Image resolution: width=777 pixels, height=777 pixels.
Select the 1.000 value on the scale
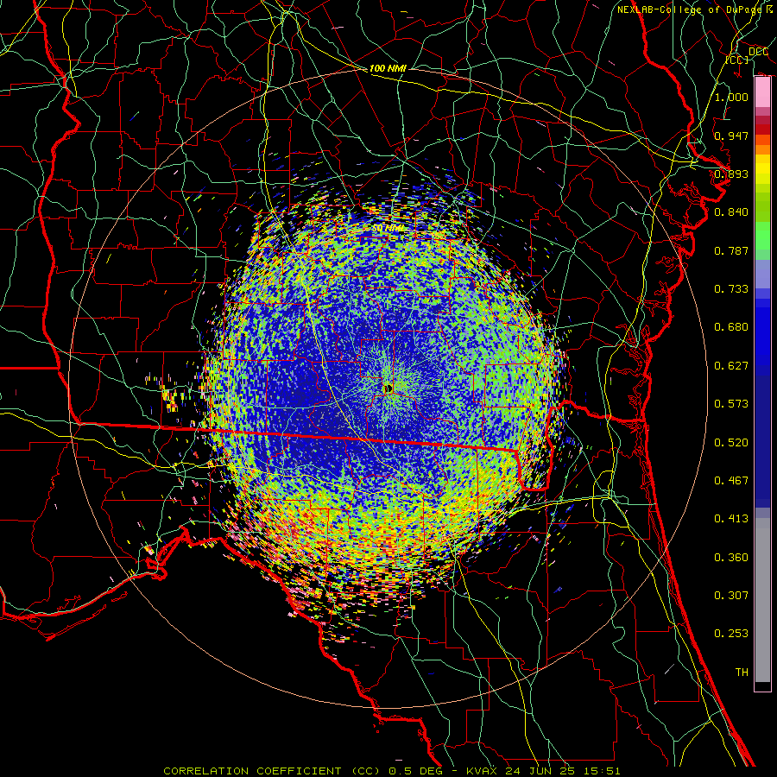coord(731,97)
